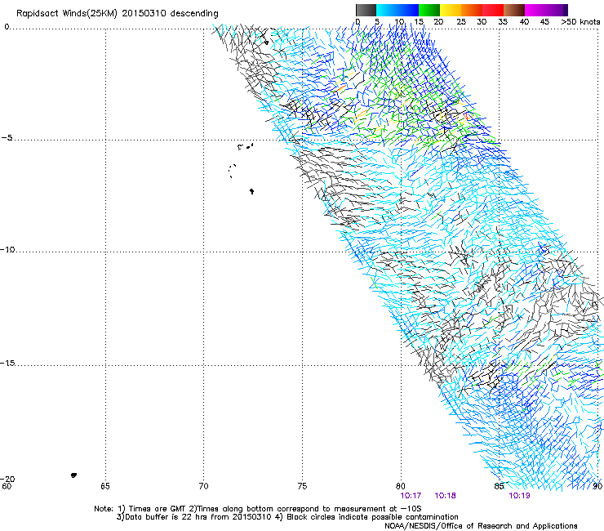Click the 'Data buffer is 22 hrs' note line
604x531 pixels.
[x=287, y=517]
